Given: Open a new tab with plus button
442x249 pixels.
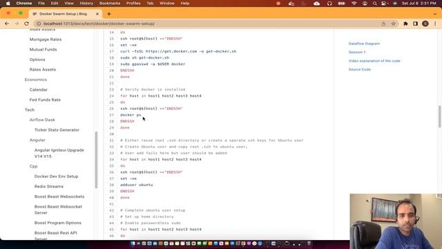Looking at the screenshot, I should point(109,14).
